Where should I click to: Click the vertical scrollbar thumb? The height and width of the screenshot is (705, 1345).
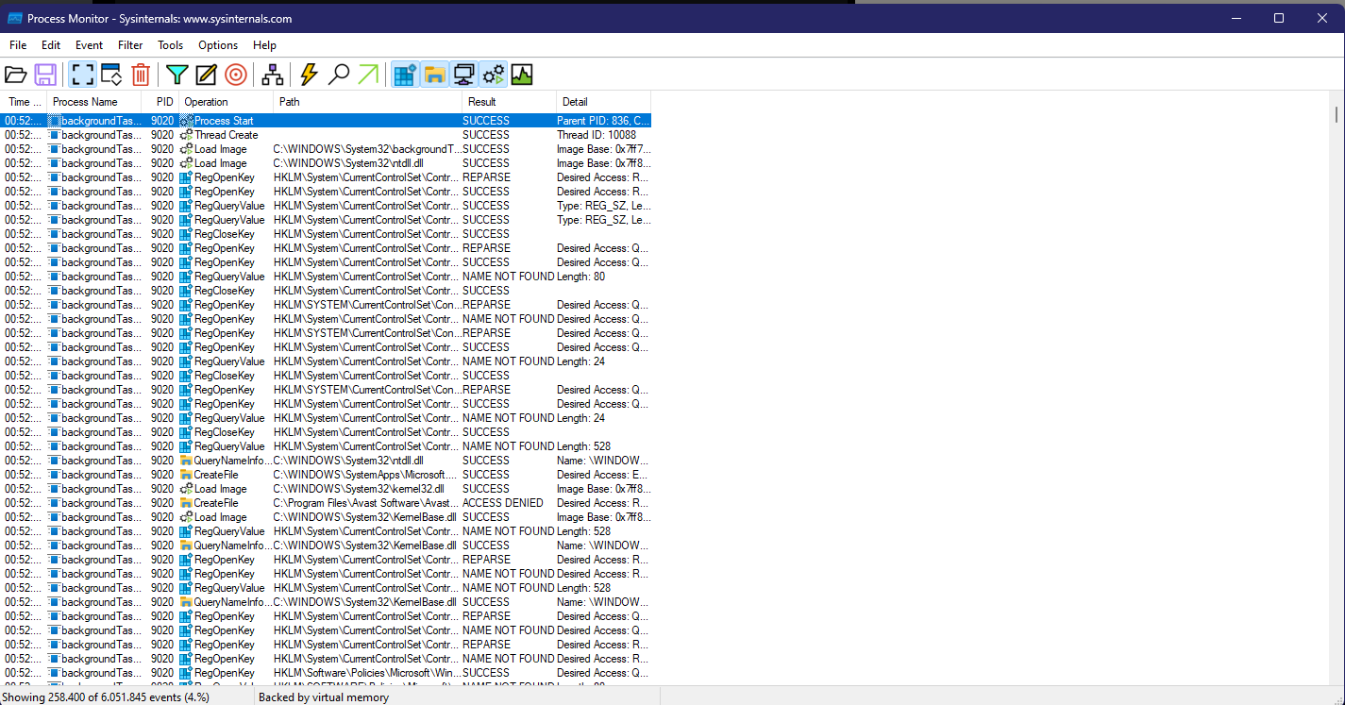(1337, 115)
